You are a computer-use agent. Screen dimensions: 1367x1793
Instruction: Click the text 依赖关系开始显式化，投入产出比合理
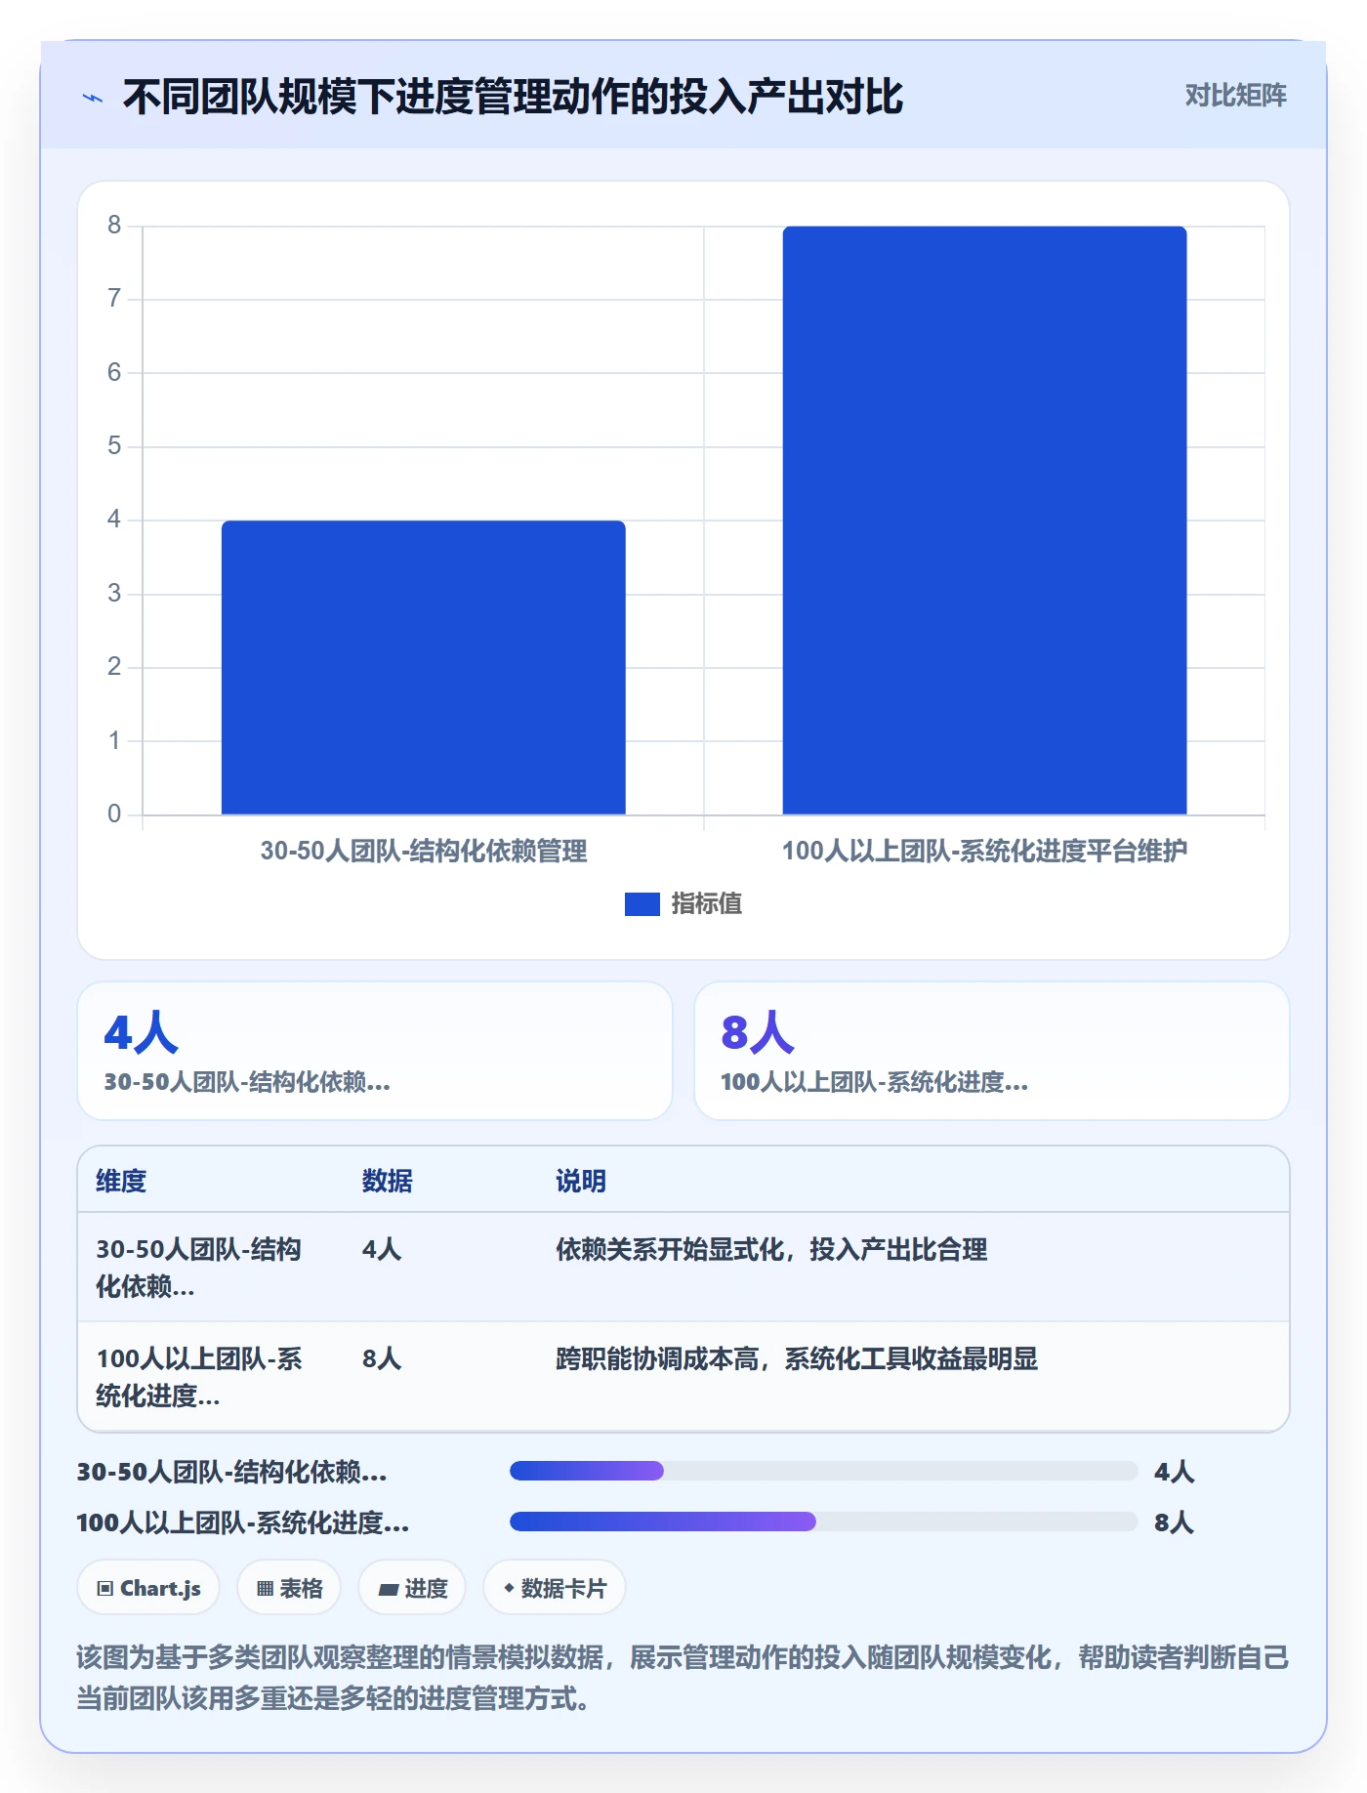771,1249
